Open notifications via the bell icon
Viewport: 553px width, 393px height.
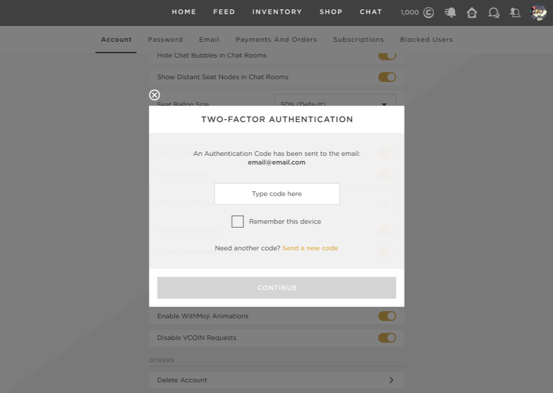tap(450, 12)
